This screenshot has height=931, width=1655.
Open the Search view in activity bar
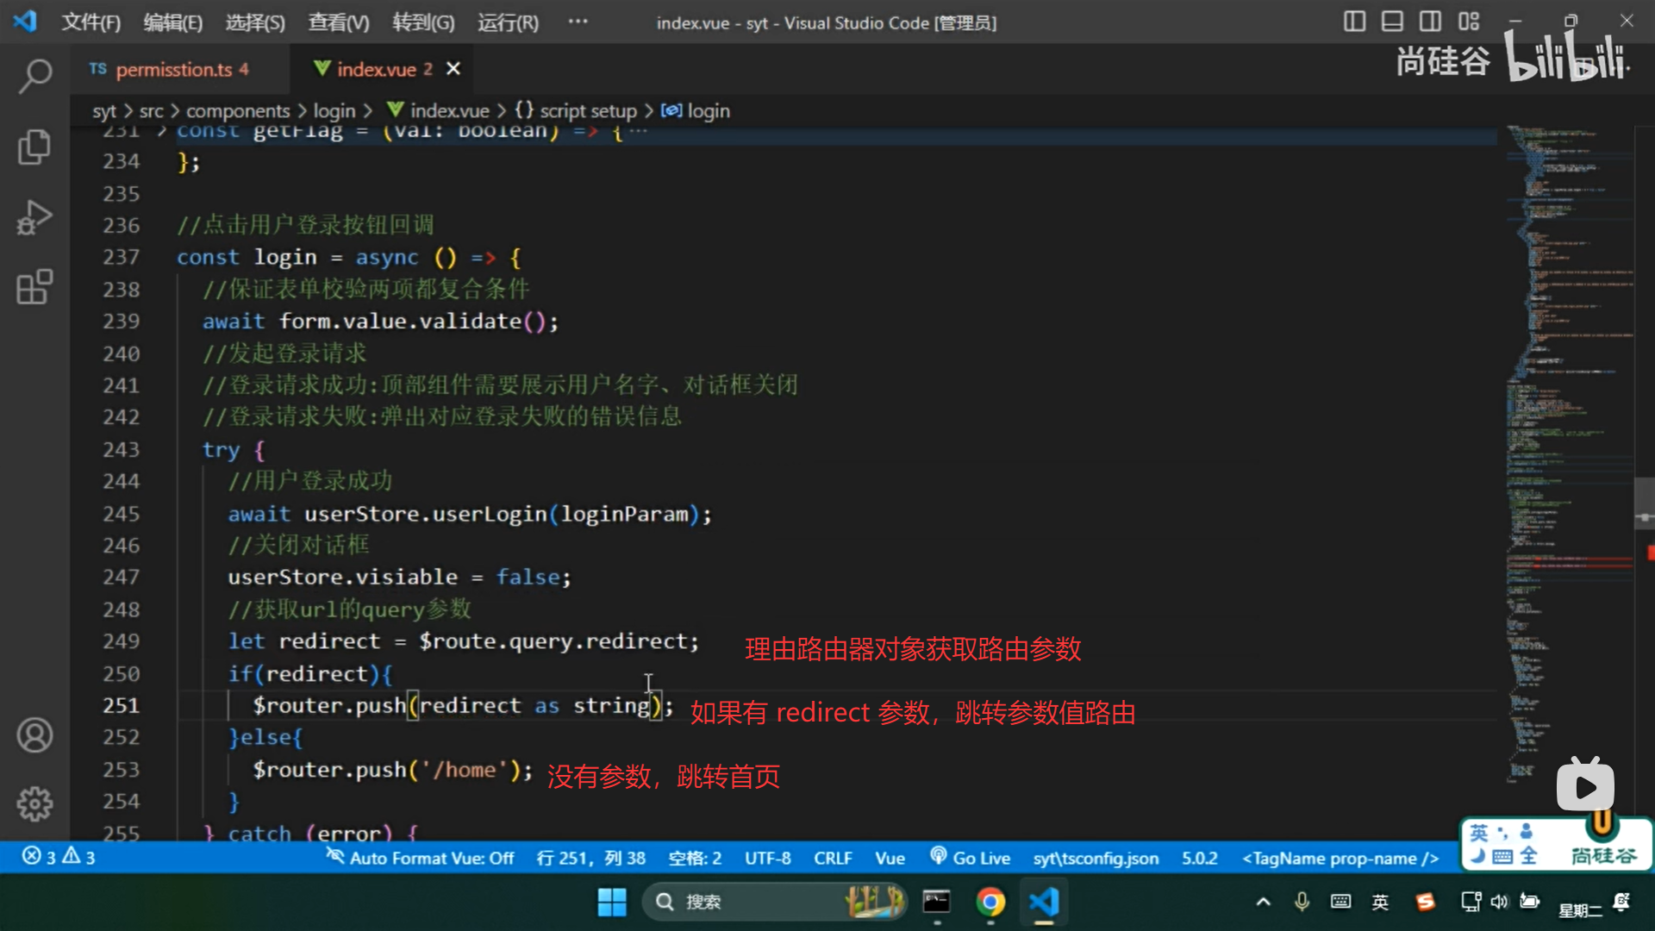coord(34,77)
